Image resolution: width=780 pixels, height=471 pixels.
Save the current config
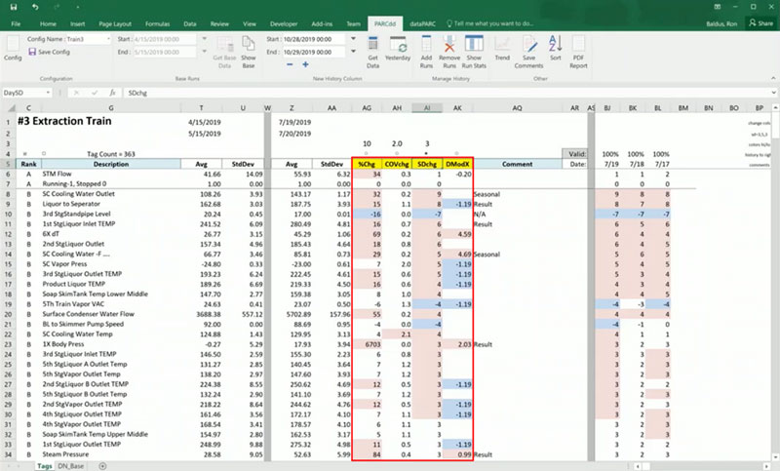coord(50,52)
